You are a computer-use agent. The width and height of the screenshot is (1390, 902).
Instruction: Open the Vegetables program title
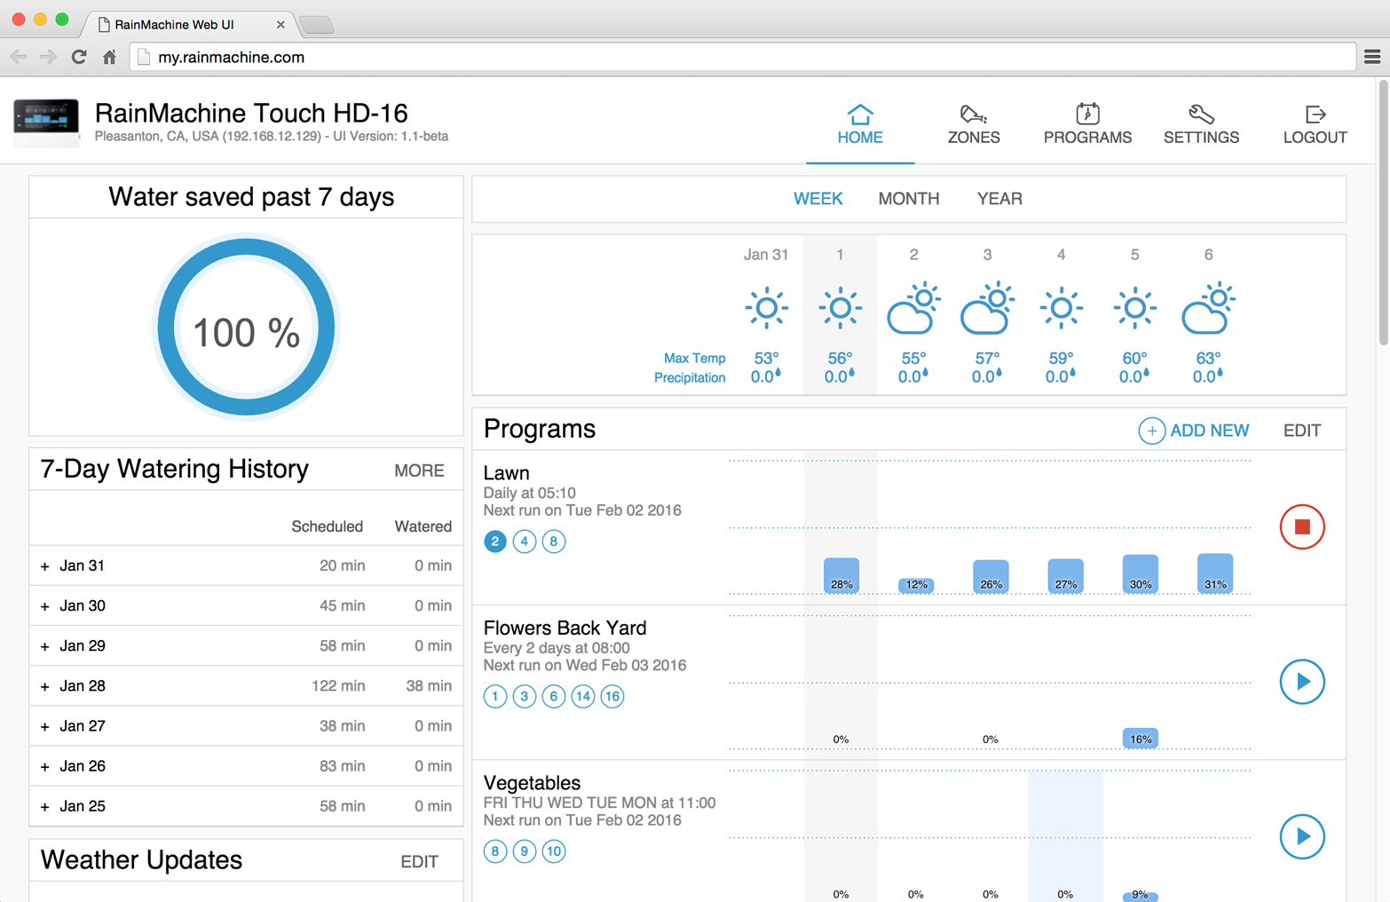(x=532, y=783)
